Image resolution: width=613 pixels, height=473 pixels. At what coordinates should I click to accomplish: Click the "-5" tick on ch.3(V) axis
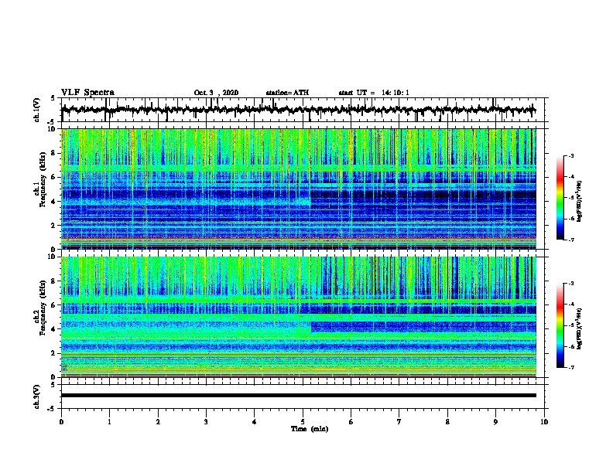52,409
